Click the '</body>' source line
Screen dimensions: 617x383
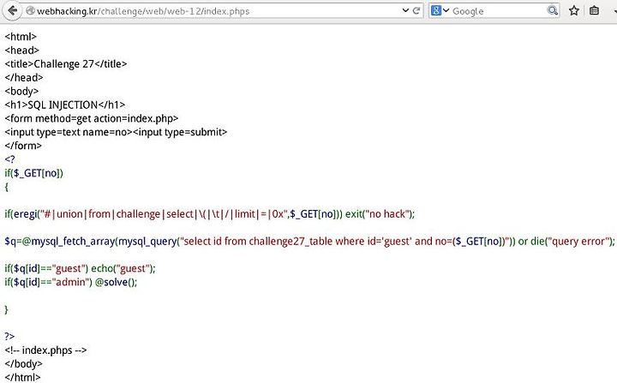coord(24,363)
